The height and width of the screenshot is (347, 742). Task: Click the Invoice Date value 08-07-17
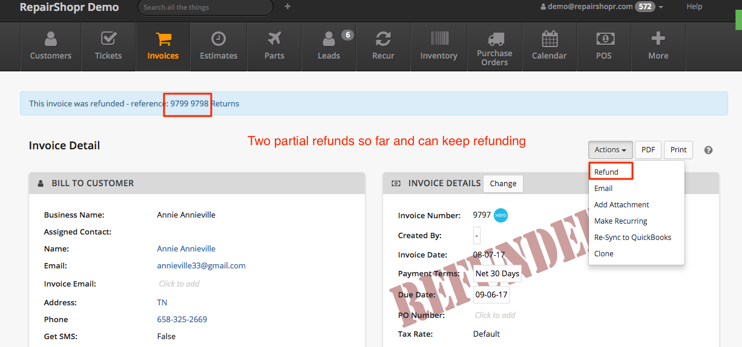[490, 255]
